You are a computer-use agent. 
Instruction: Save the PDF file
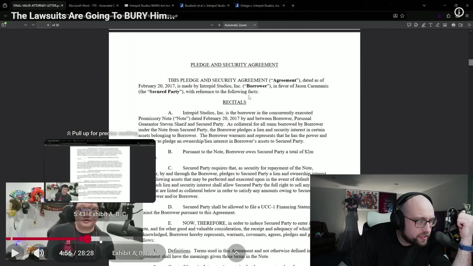click(461, 25)
